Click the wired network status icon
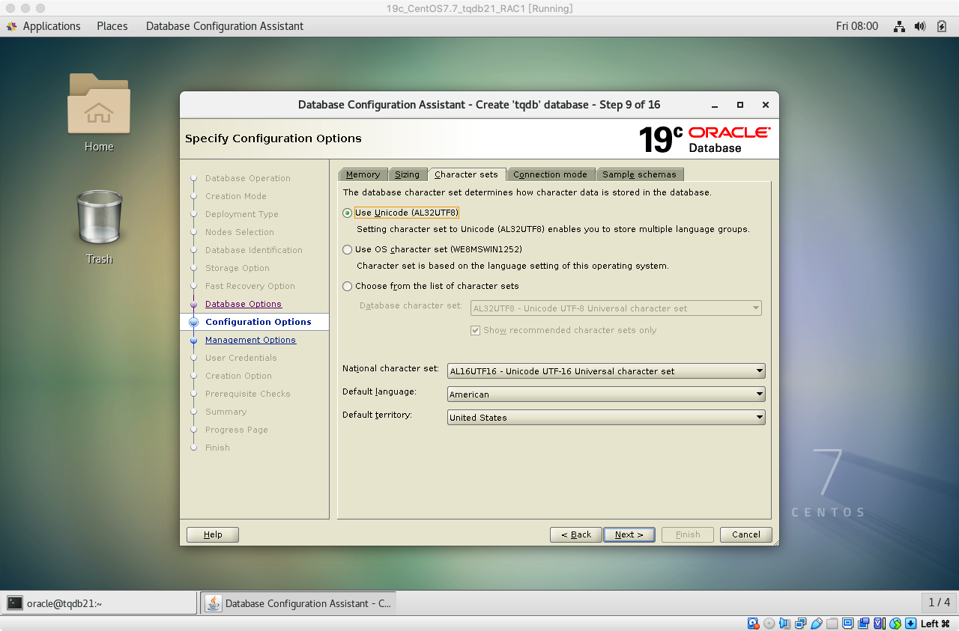The width and height of the screenshot is (959, 631). coord(900,26)
